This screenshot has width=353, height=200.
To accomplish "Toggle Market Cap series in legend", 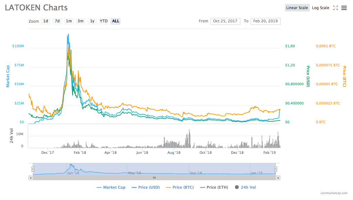I will [x=111, y=187].
